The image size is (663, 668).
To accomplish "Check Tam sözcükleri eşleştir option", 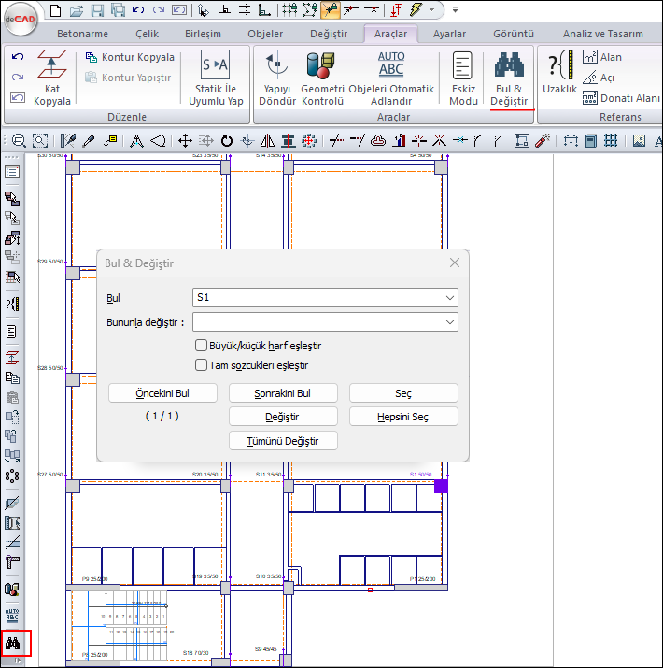I will 201,365.
